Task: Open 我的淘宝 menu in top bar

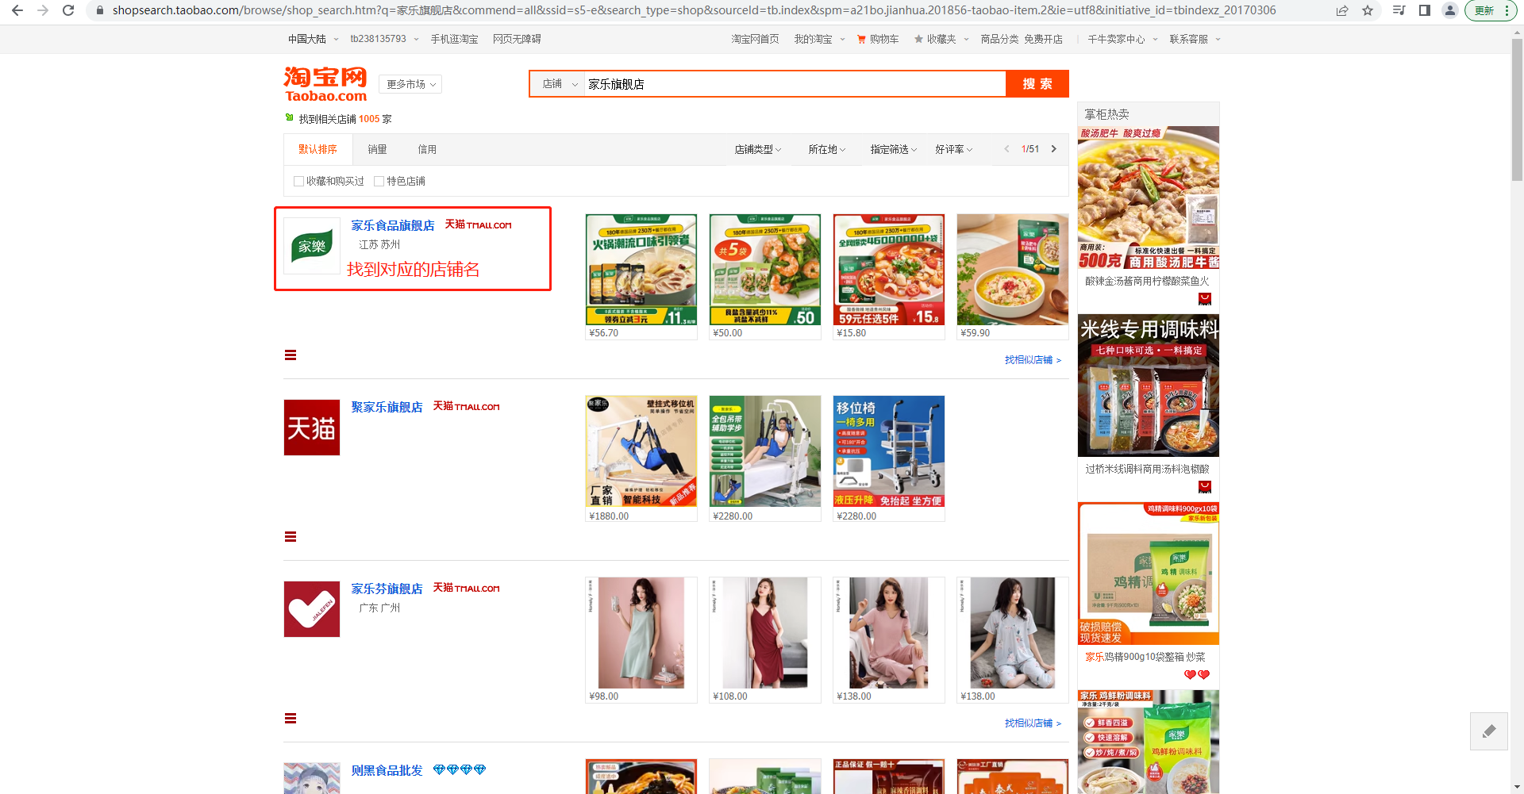Action: pyautogui.click(x=819, y=39)
